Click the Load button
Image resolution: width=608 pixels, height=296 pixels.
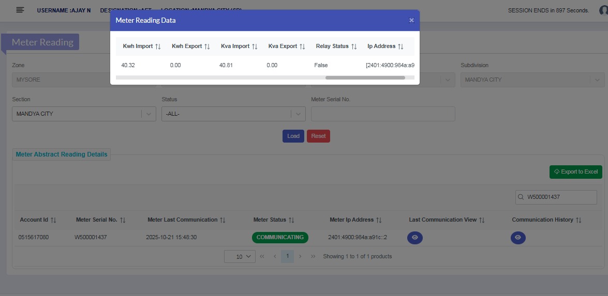pyautogui.click(x=293, y=136)
